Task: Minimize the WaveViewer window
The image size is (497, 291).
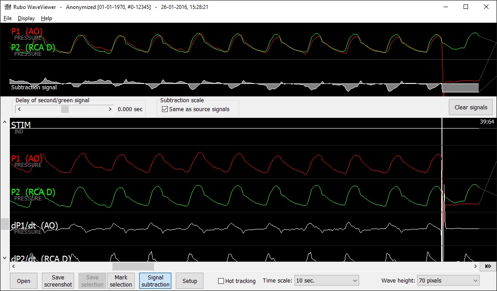Action: pyautogui.click(x=445, y=7)
